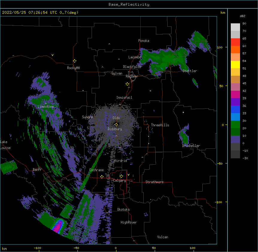This screenshot has height=252, width=258.
Task: Click the Cochrane town label
Action: coord(96,170)
